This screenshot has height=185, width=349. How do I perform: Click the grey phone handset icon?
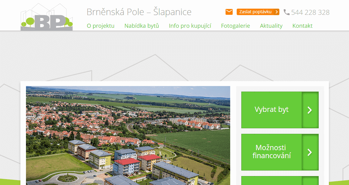point(287,12)
